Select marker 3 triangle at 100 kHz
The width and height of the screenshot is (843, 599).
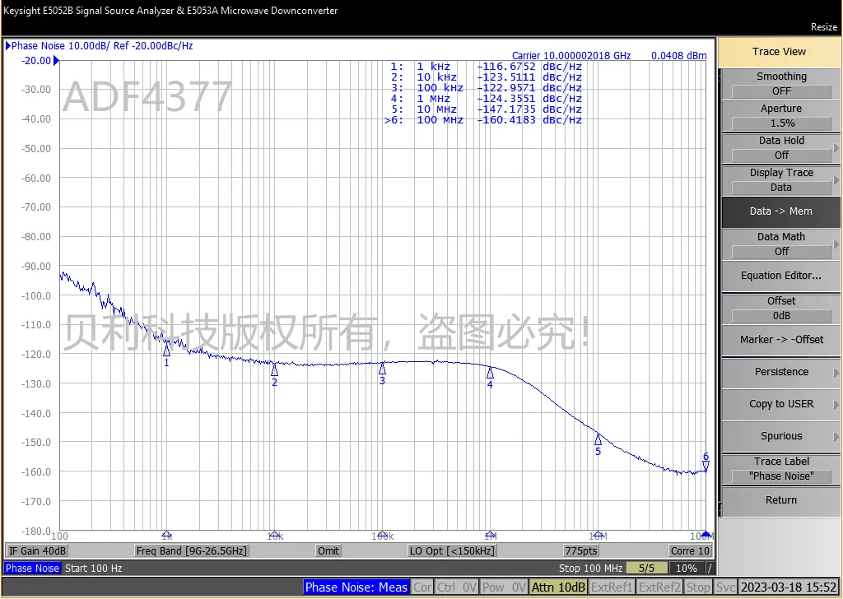pos(382,369)
